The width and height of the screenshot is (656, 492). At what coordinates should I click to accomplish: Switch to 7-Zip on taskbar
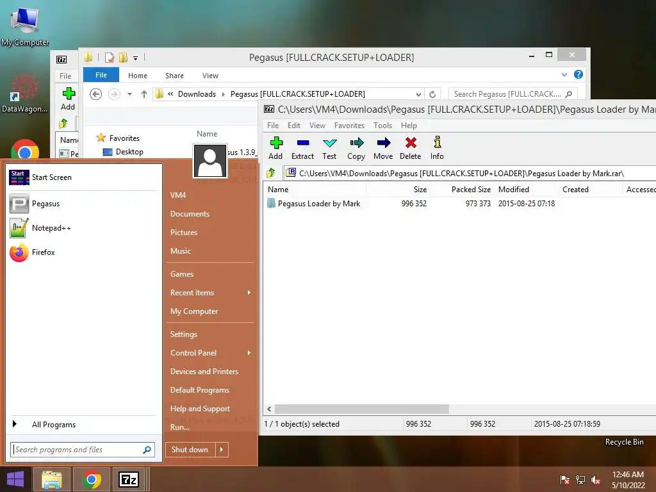128,479
